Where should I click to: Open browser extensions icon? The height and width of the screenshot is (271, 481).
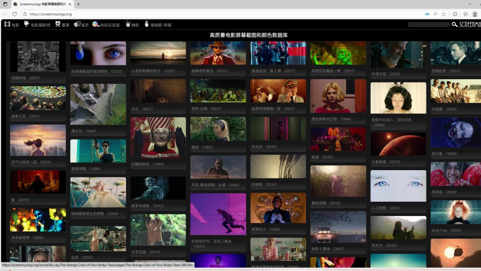click(455, 14)
